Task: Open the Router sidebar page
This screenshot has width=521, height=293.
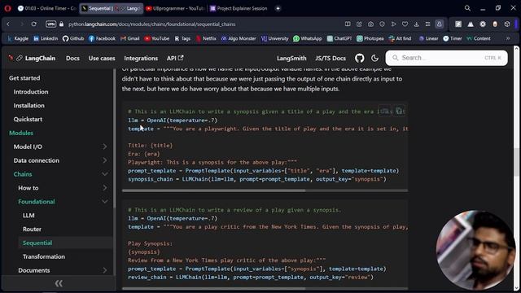Action: 32,230
